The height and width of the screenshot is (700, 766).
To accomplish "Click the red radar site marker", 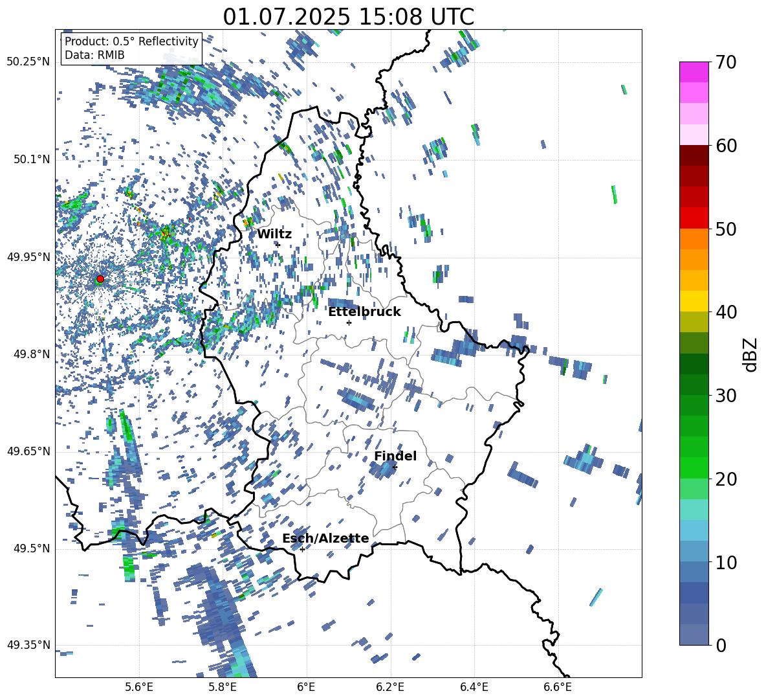I will click(x=100, y=279).
